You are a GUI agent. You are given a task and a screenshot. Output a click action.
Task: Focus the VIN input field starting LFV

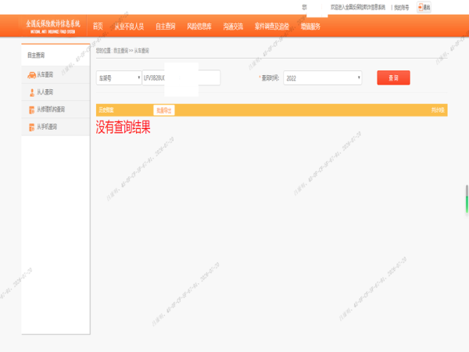tap(181, 77)
